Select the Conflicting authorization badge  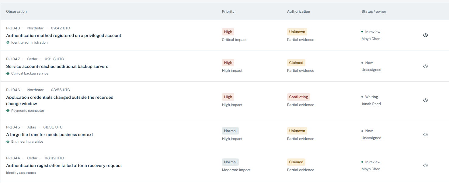299,97
